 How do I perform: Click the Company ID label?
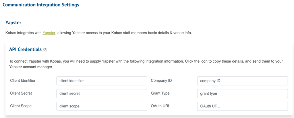[x=161, y=81]
